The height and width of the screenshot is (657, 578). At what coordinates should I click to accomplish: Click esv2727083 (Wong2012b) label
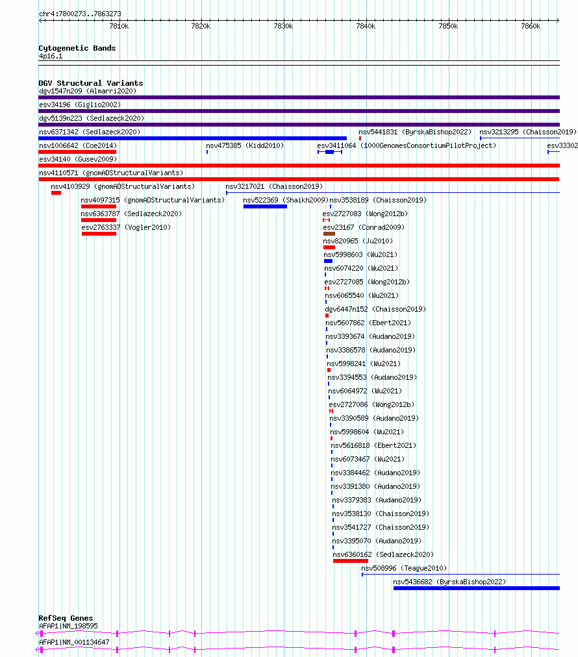click(x=365, y=214)
